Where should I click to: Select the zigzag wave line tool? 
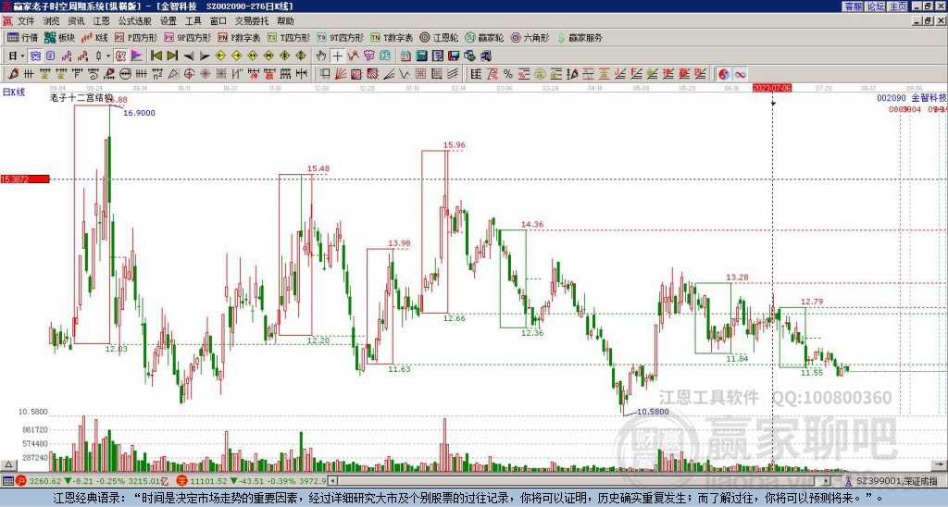click(404, 74)
